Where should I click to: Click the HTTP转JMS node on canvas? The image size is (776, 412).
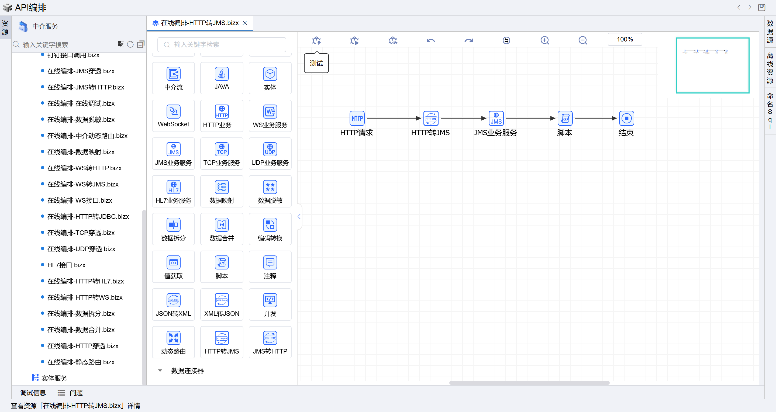(430, 118)
